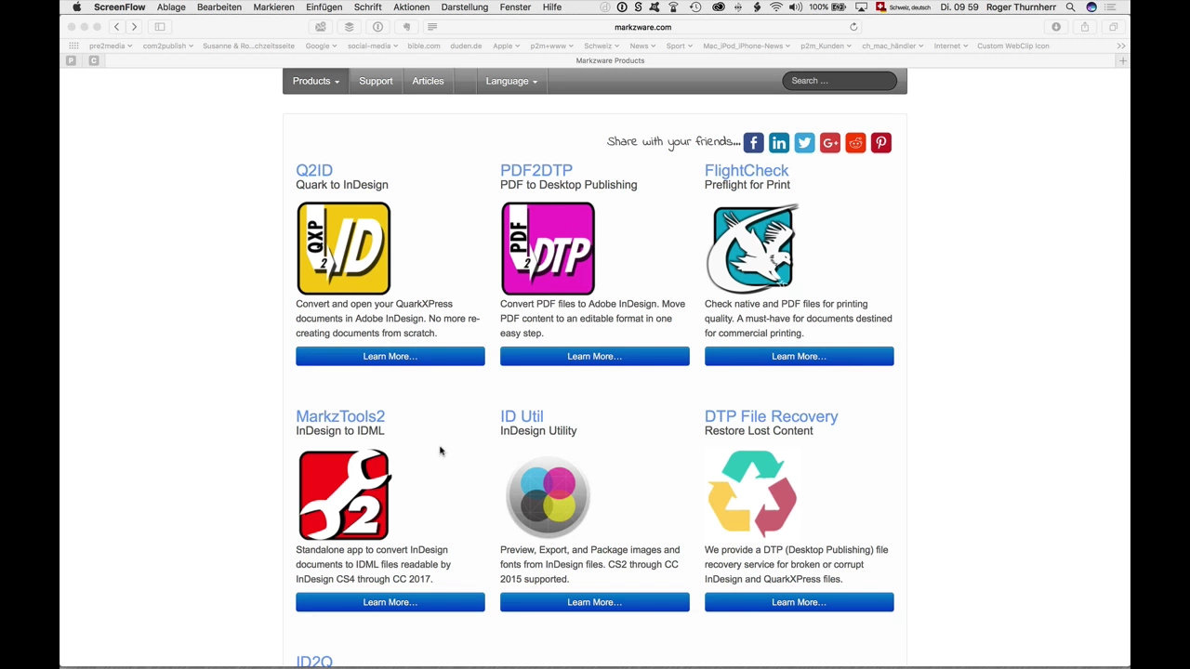Viewport: 1190px width, 669px height.
Task: Open the ScreenFlow application menu
Action: 119,7
